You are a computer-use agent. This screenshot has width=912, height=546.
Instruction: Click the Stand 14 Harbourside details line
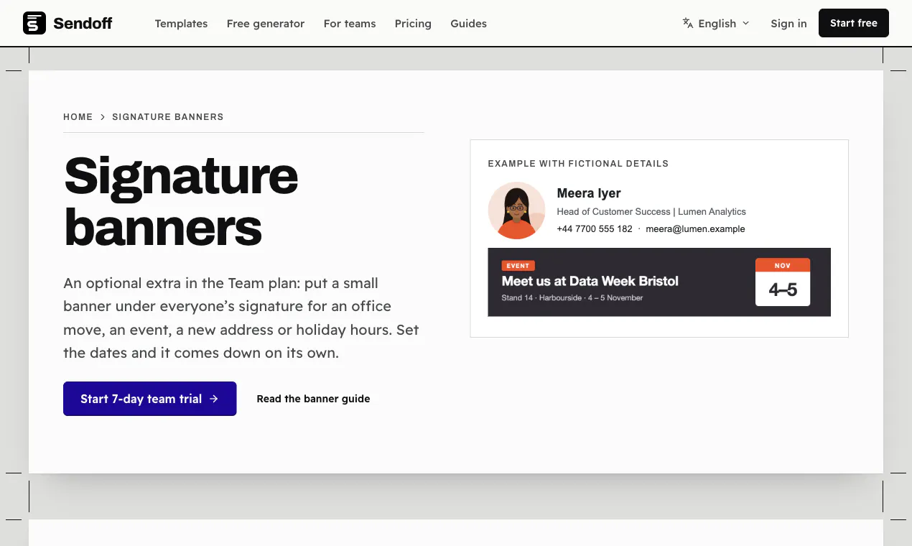572,297
